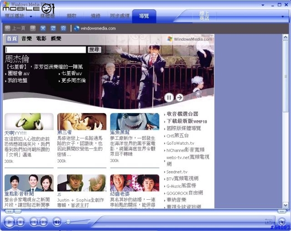Open the 音樂 music section
The width and height of the screenshot is (291, 231).
(26, 39)
